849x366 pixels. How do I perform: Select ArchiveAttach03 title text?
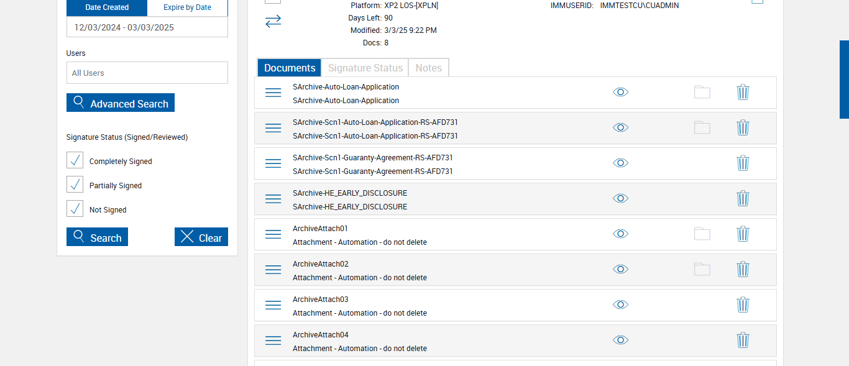(x=321, y=300)
